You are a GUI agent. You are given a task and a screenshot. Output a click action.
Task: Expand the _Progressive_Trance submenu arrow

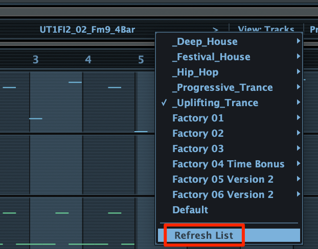coord(299,87)
